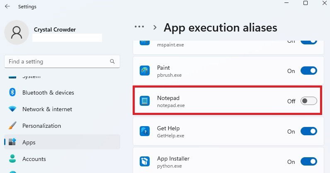Click the Notepad app icon
The height and width of the screenshot is (173, 330).
coord(145,101)
